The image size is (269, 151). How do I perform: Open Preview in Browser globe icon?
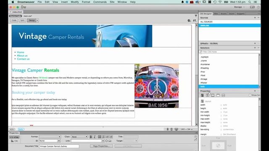(x=189, y=21)
